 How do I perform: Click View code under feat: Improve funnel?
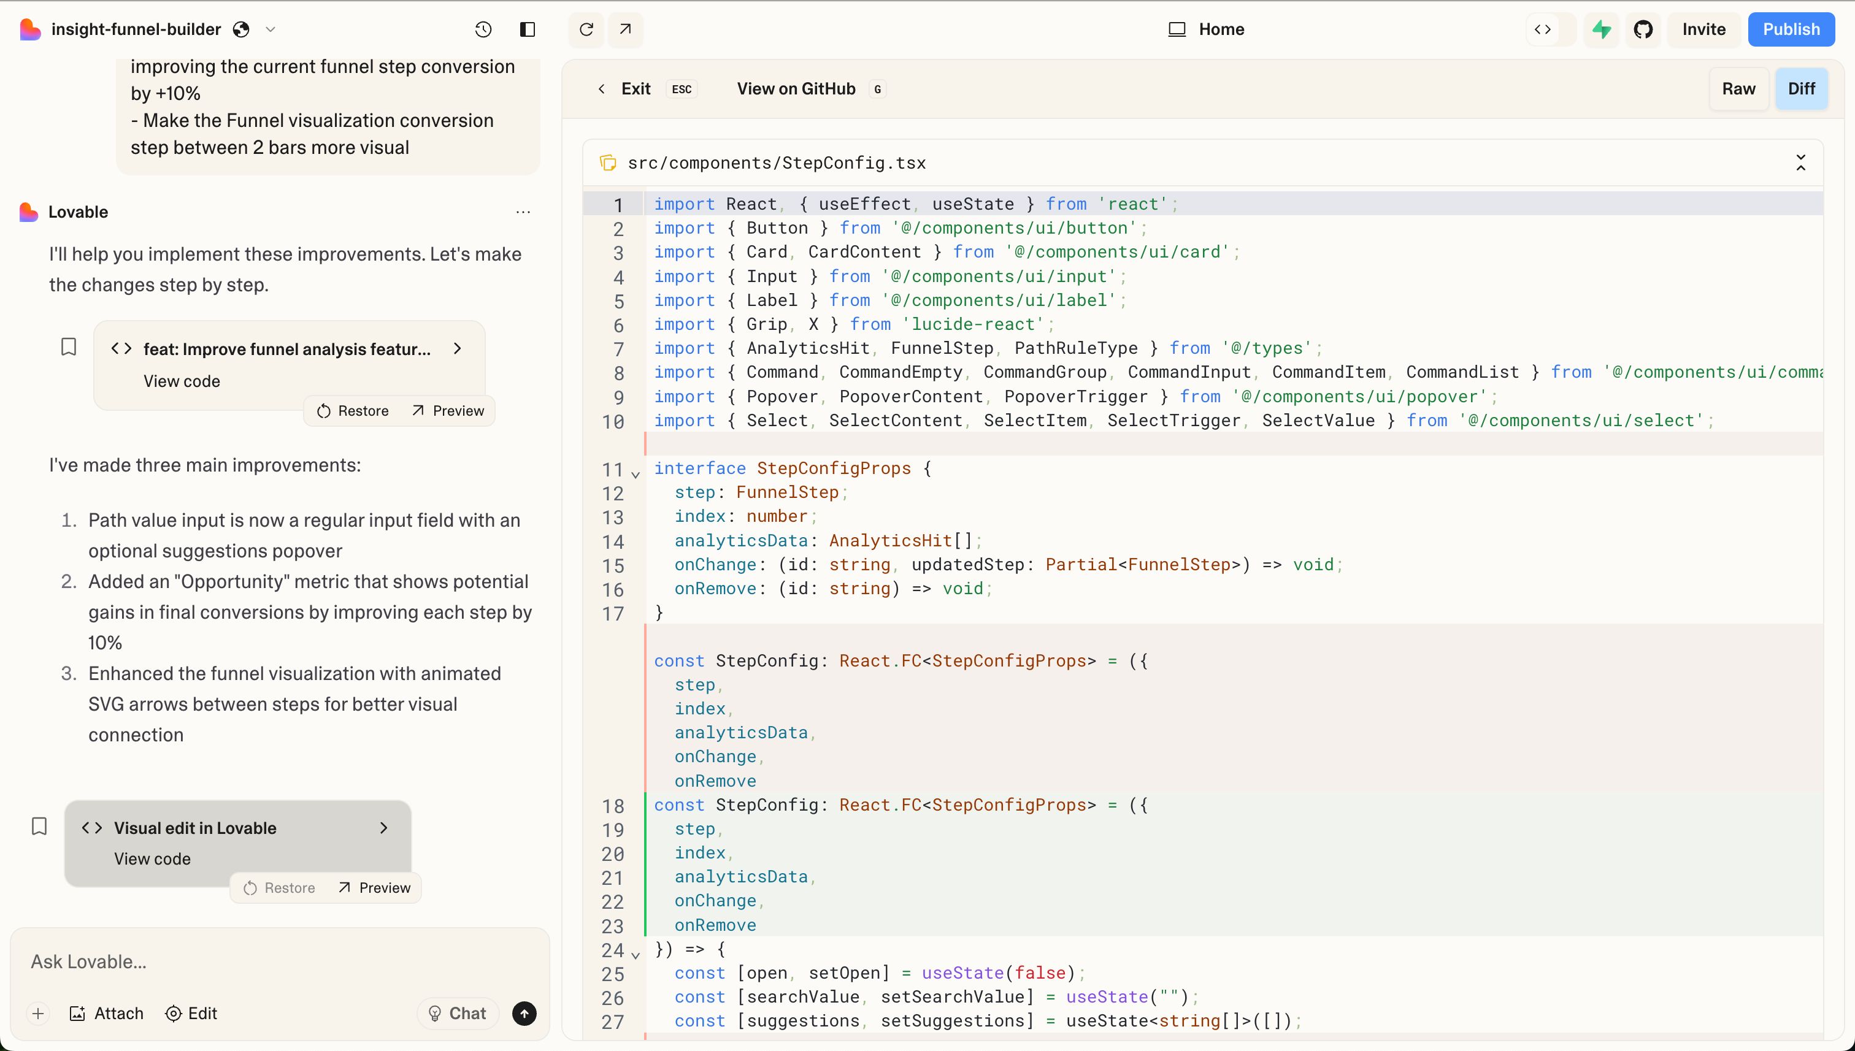click(x=182, y=381)
